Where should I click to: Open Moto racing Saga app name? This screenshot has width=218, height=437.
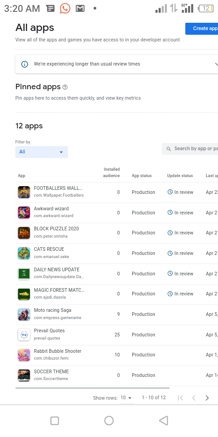tap(53, 310)
